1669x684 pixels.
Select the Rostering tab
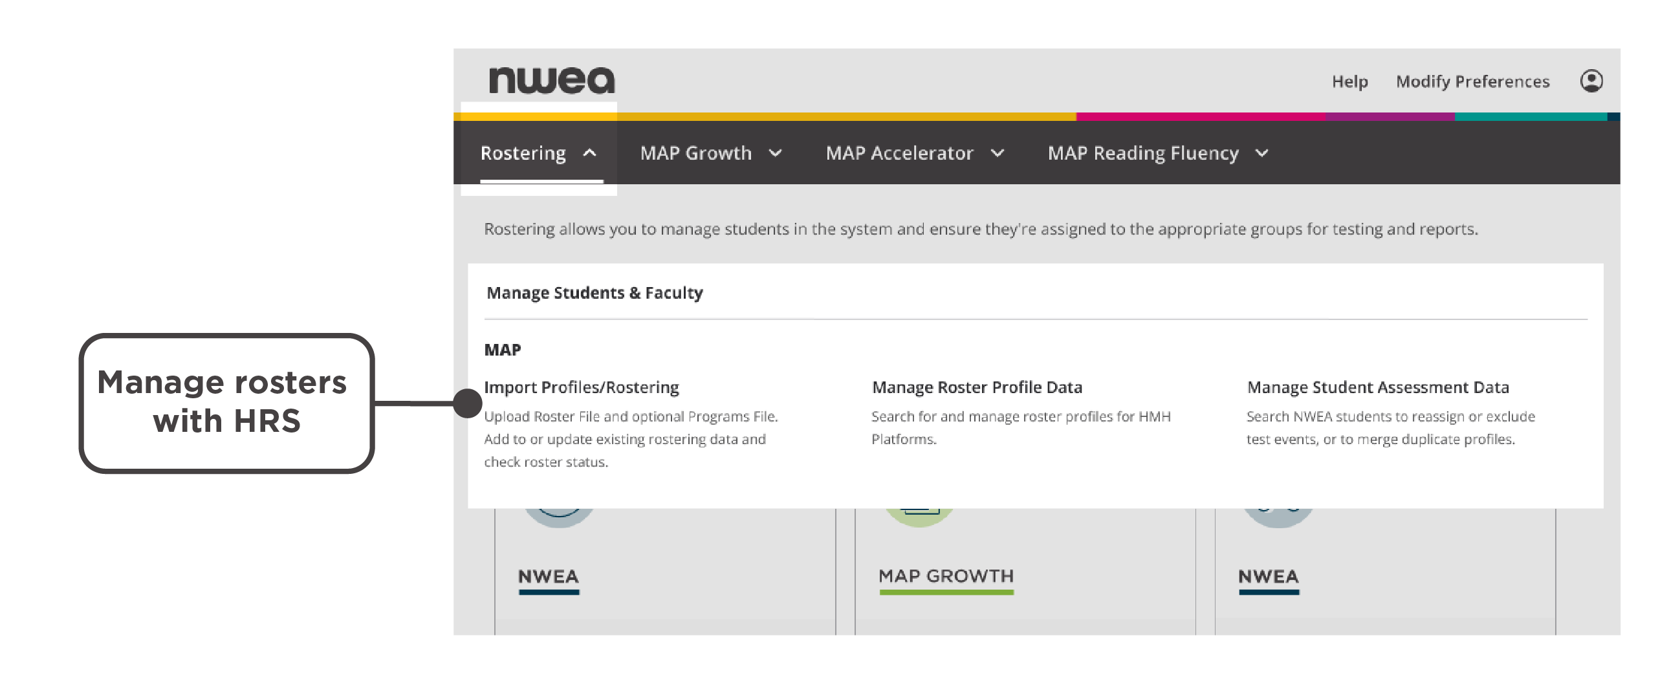pyautogui.click(x=523, y=153)
